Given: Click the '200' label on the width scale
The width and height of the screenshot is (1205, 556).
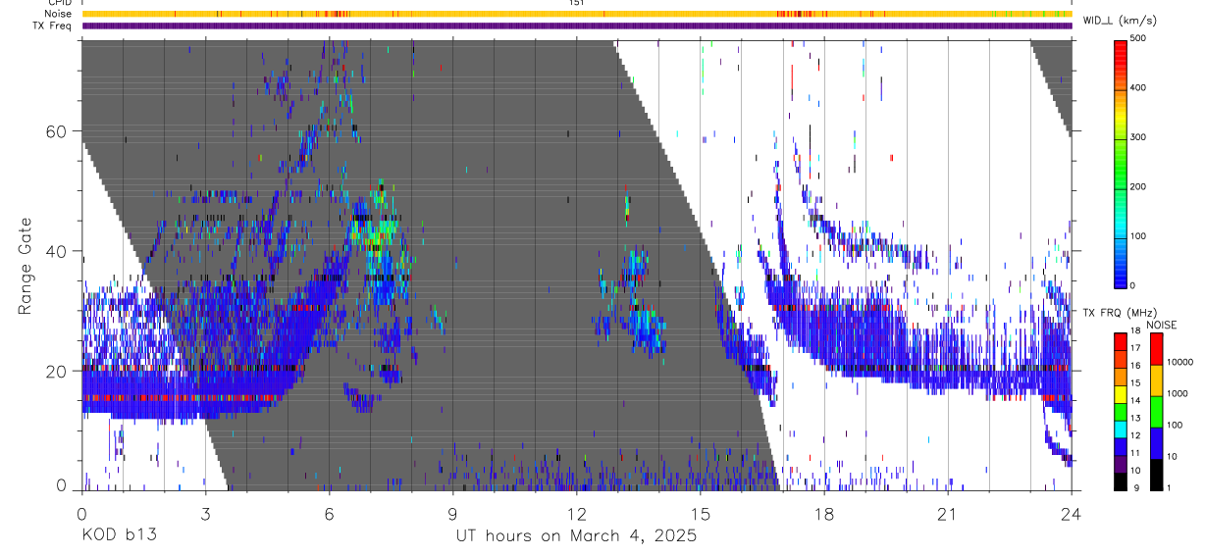Looking at the screenshot, I should [1138, 186].
